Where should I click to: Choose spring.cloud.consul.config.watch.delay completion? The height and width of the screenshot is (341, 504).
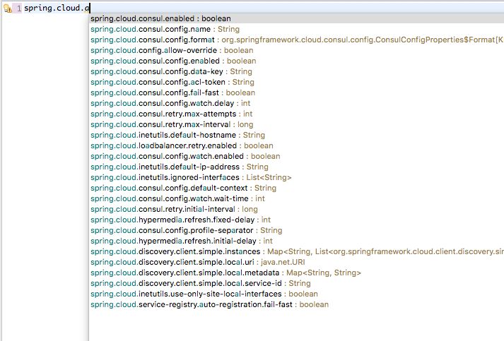click(x=296, y=103)
